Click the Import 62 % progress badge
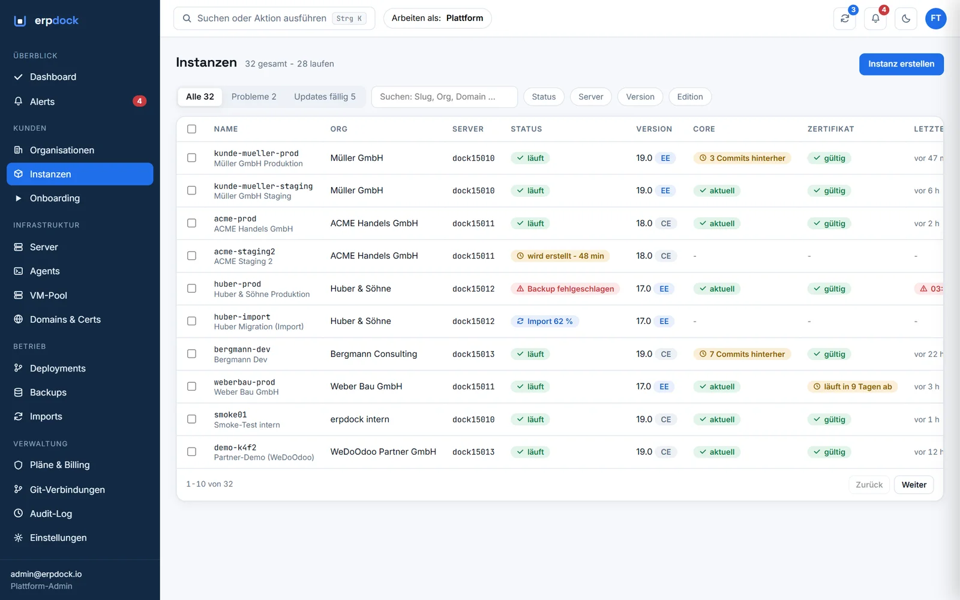This screenshot has height=600, width=960. [545, 322]
